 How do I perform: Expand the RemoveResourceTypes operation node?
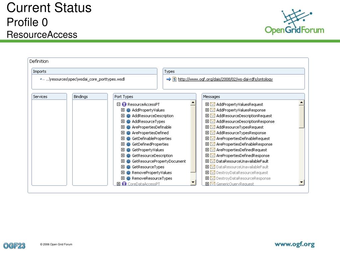pos(123,178)
